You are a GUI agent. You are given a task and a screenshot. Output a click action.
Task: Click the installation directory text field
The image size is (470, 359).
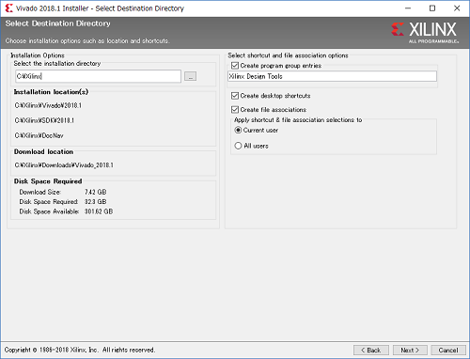pyautogui.click(x=98, y=76)
